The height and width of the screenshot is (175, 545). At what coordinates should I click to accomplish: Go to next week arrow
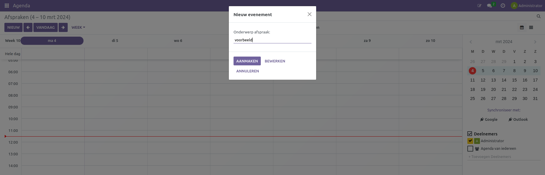click(x=63, y=28)
